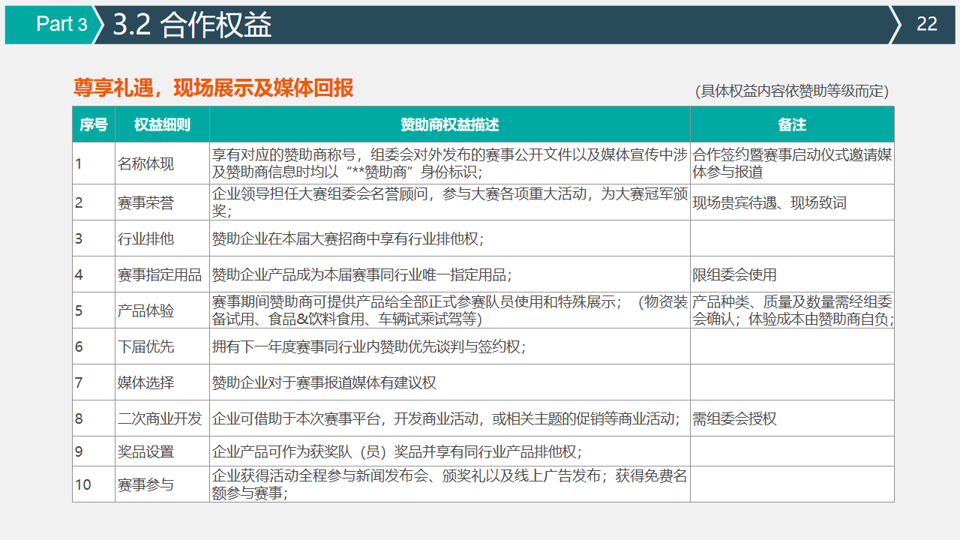Viewport: 960px width, 540px height.
Task: Select the 赛事指定用品 cell
Action: click(160, 274)
